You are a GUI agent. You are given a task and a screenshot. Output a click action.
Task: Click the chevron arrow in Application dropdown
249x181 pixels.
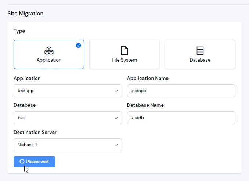116,91
